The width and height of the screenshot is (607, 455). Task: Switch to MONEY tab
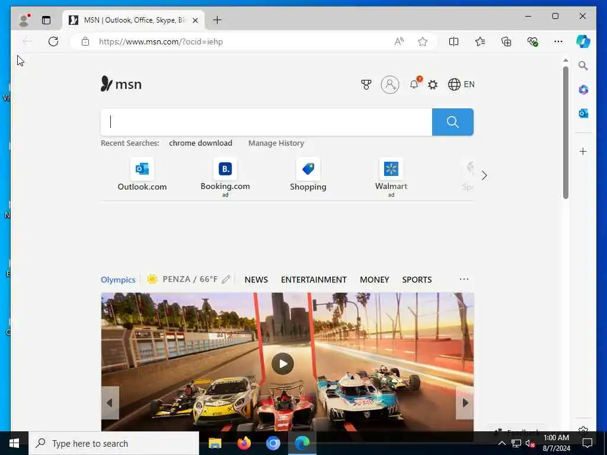point(375,280)
